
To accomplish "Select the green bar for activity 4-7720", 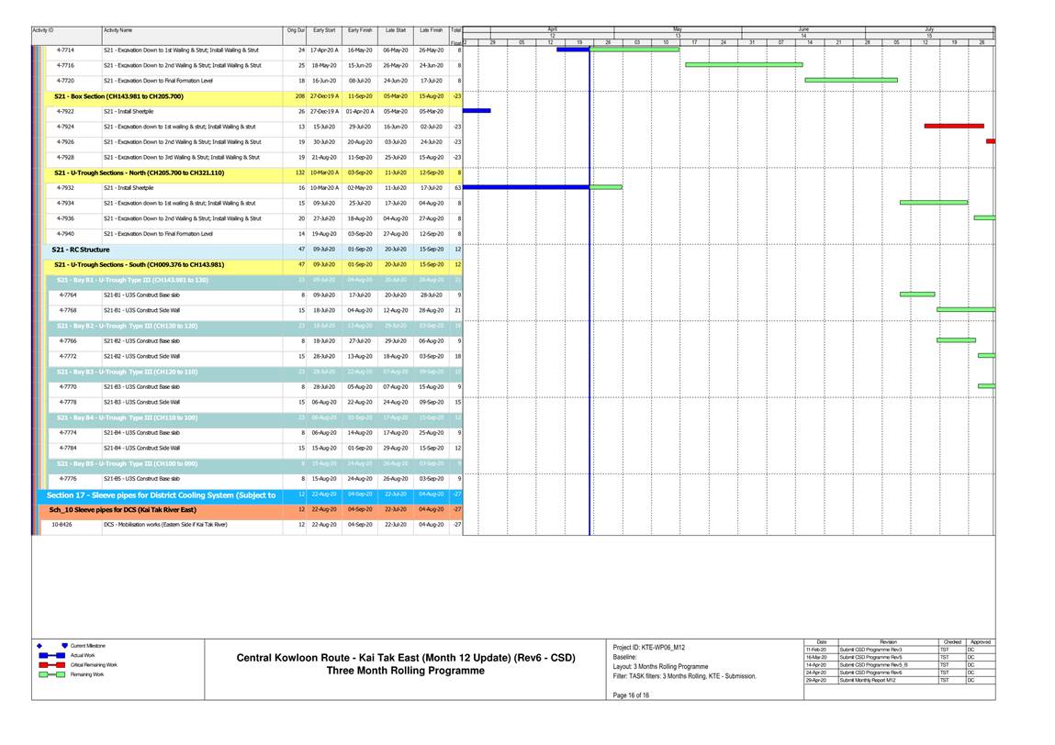I will tap(850, 81).
